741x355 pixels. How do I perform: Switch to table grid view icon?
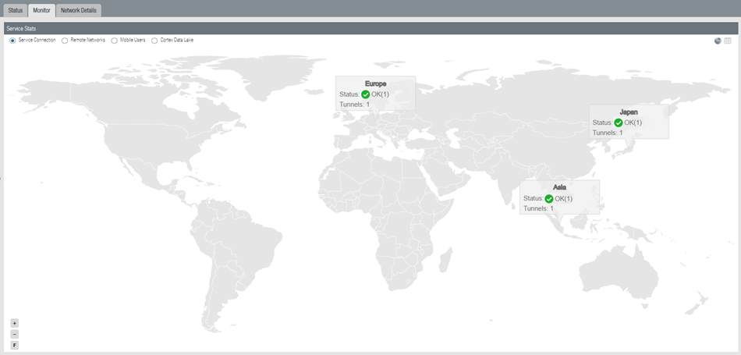point(728,41)
